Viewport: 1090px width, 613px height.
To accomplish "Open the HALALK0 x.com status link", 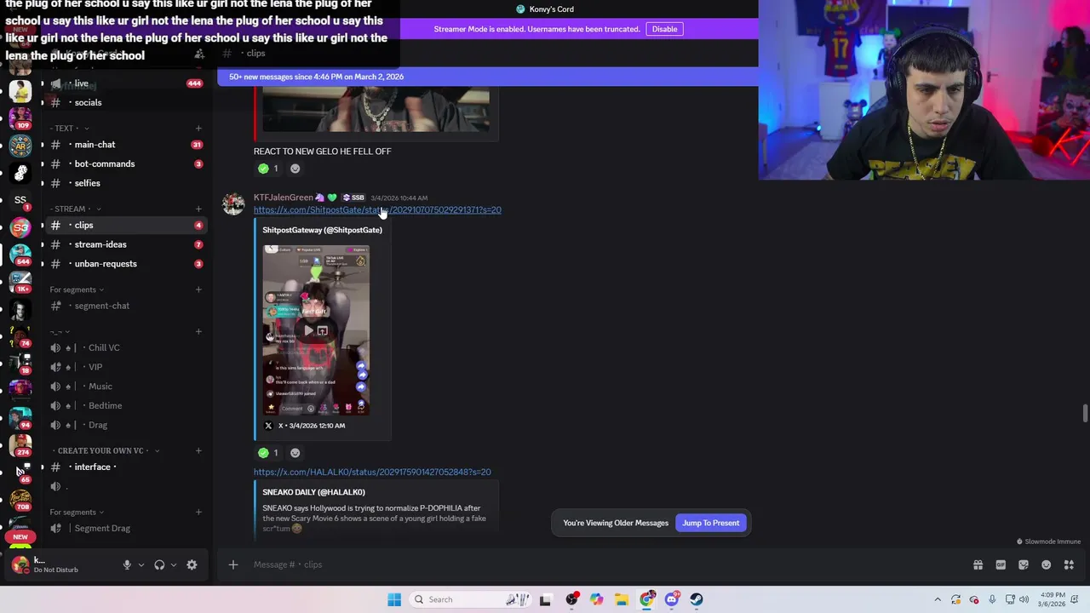I will 372,472.
